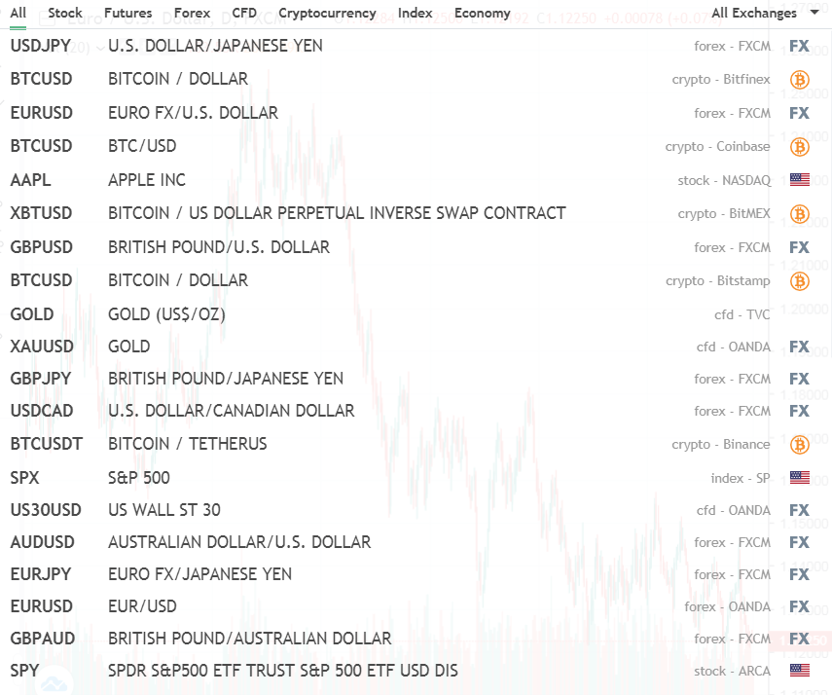Click the stock - NASDAQ exchange label
This screenshot has width=832, height=695.
click(x=724, y=180)
